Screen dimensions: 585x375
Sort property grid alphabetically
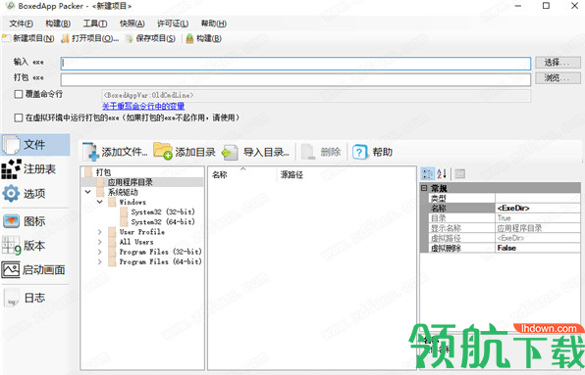pyautogui.click(x=442, y=173)
